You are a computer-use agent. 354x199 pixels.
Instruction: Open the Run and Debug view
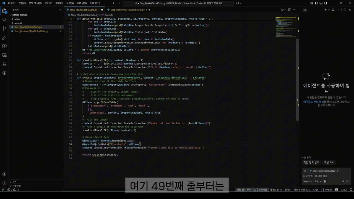4,37
